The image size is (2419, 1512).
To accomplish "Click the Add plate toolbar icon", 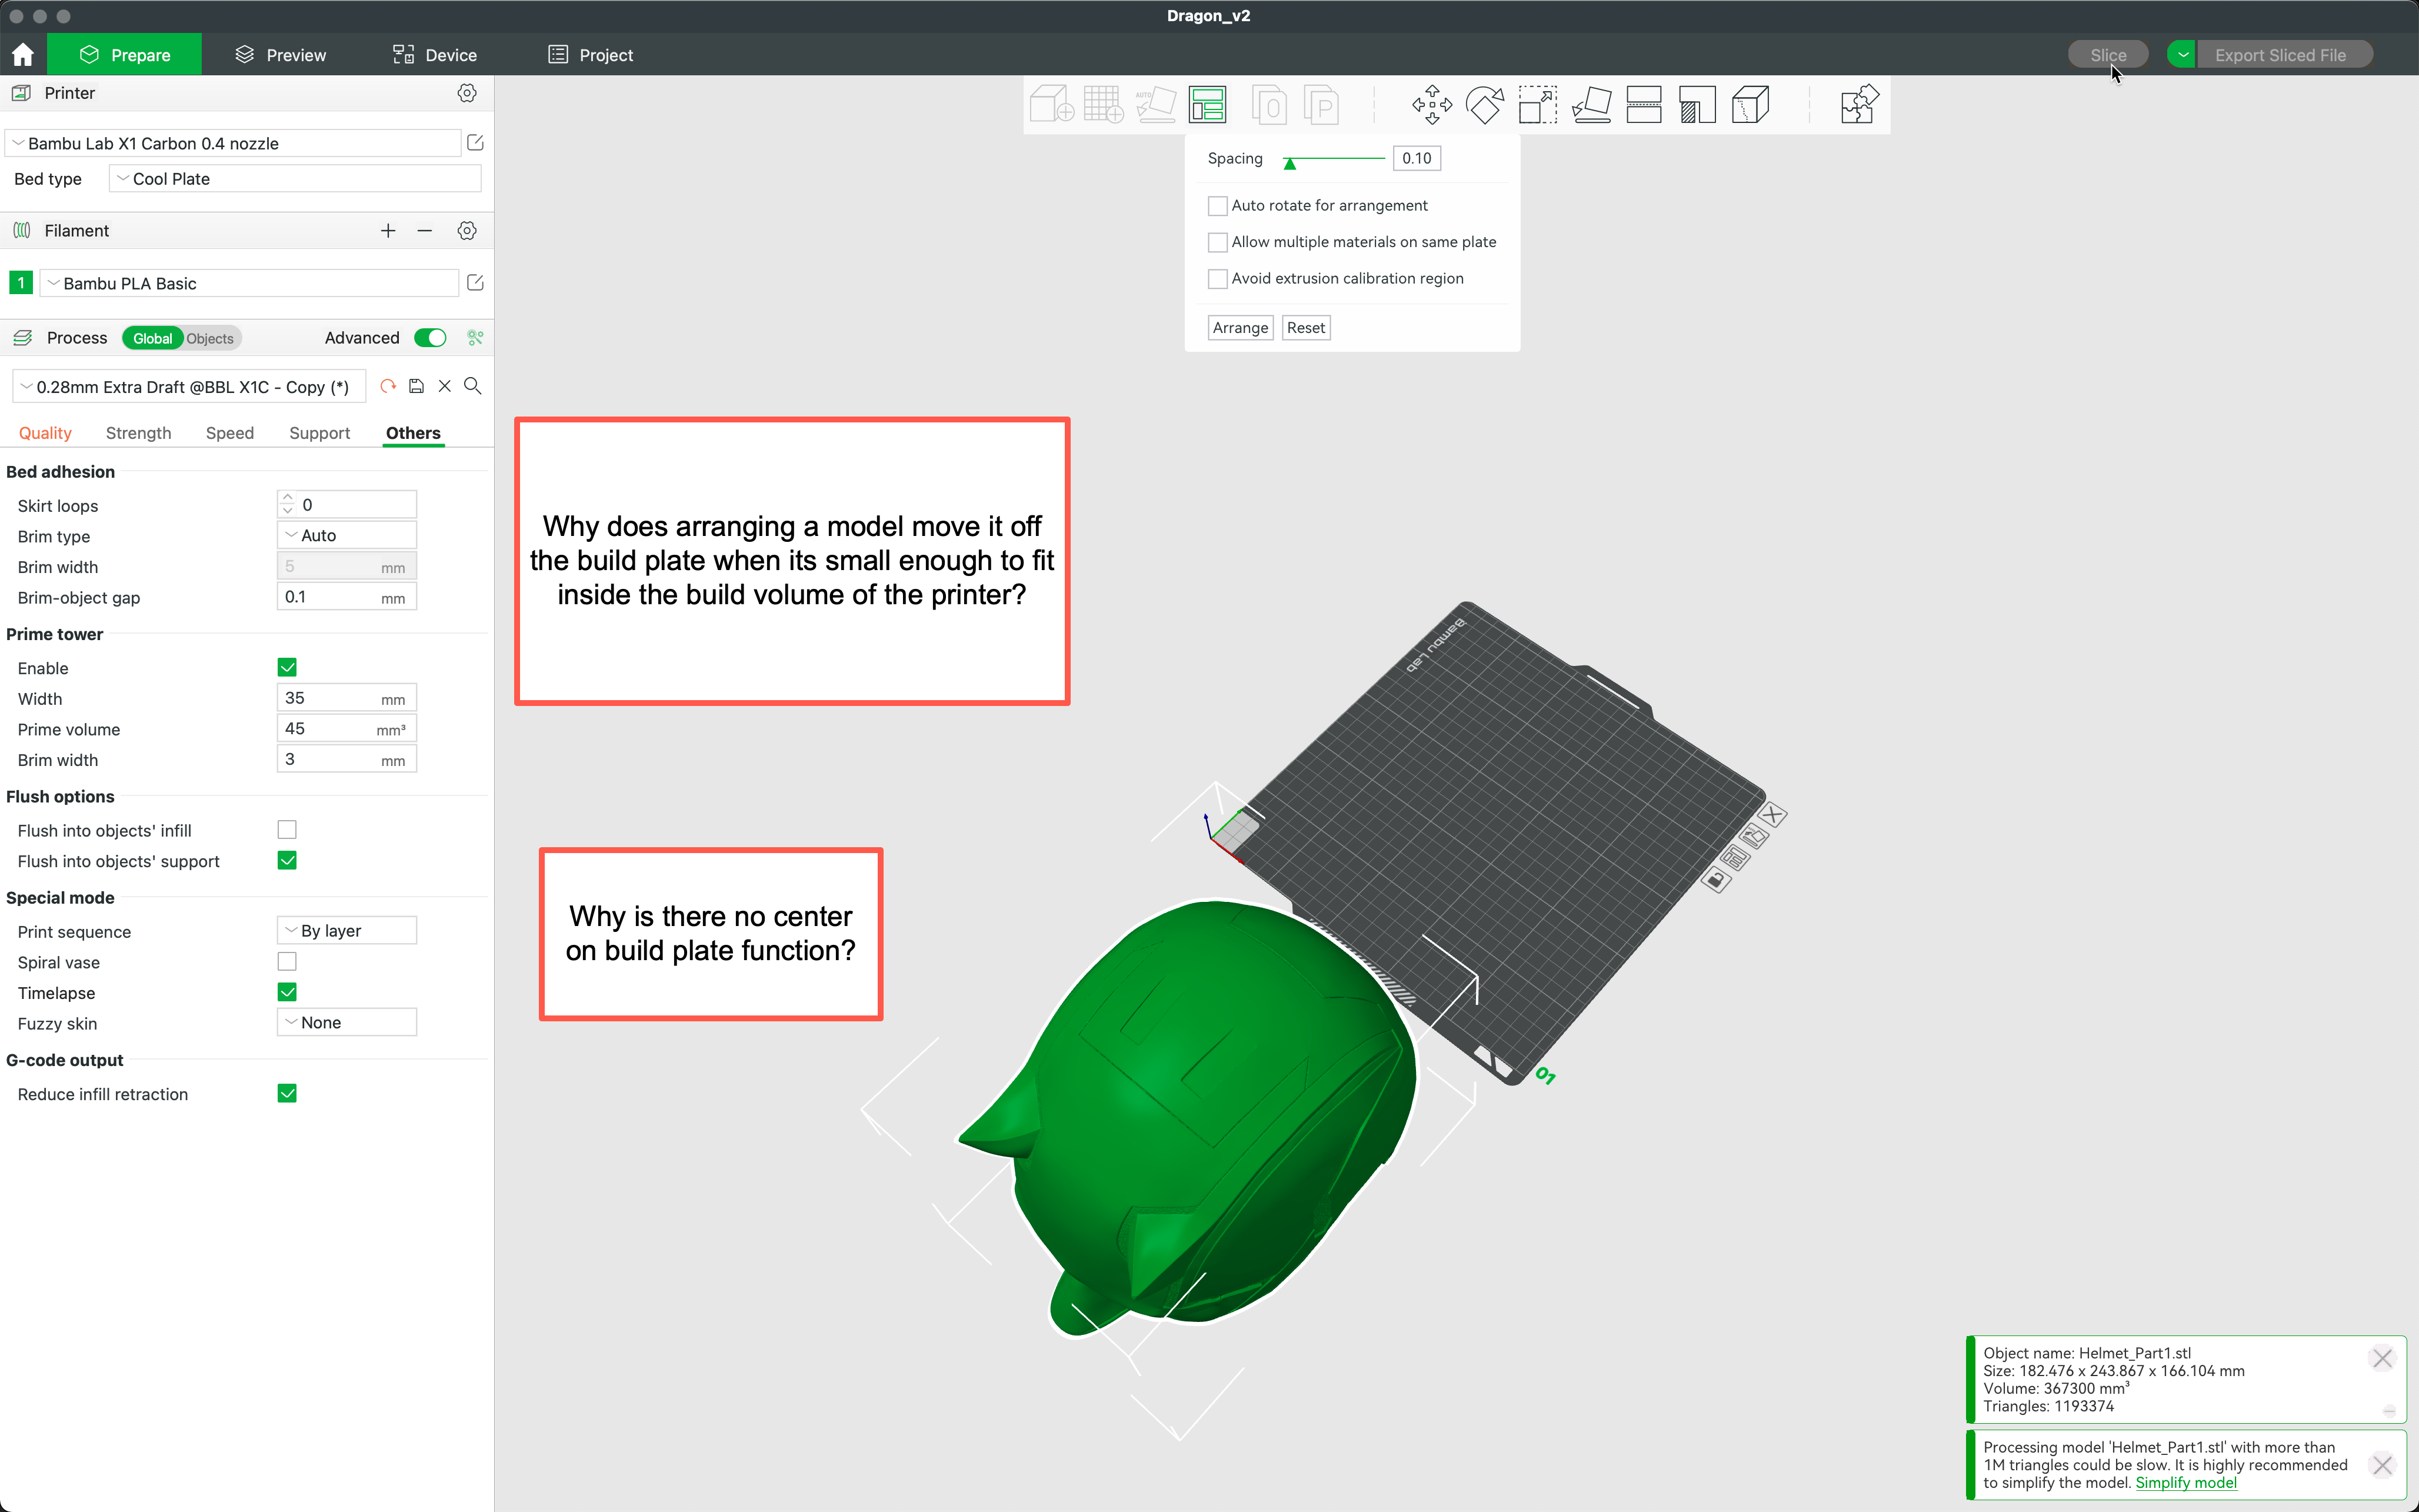I will pyautogui.click(x=1104, y=104).
